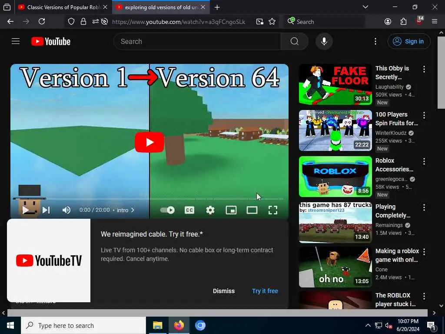Click the WinterKloudz channel name
Image resolution: width=445 pixels, height=334 pixels.
click(391, 133)
